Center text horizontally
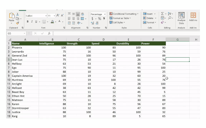Viewport: 206px width, 128px height. pos(74,18)
